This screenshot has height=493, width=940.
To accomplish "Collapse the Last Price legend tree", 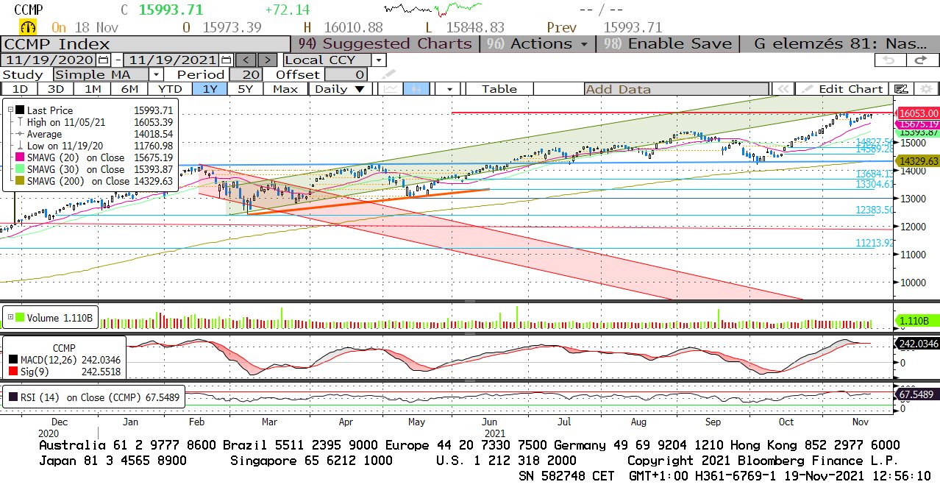I will tap(10, 110).
